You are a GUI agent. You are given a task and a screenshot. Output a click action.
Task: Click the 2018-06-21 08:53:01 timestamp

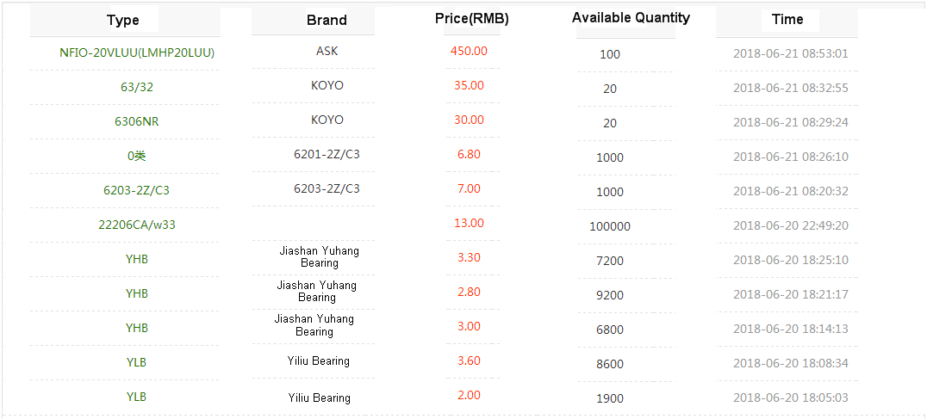(790, 53)
